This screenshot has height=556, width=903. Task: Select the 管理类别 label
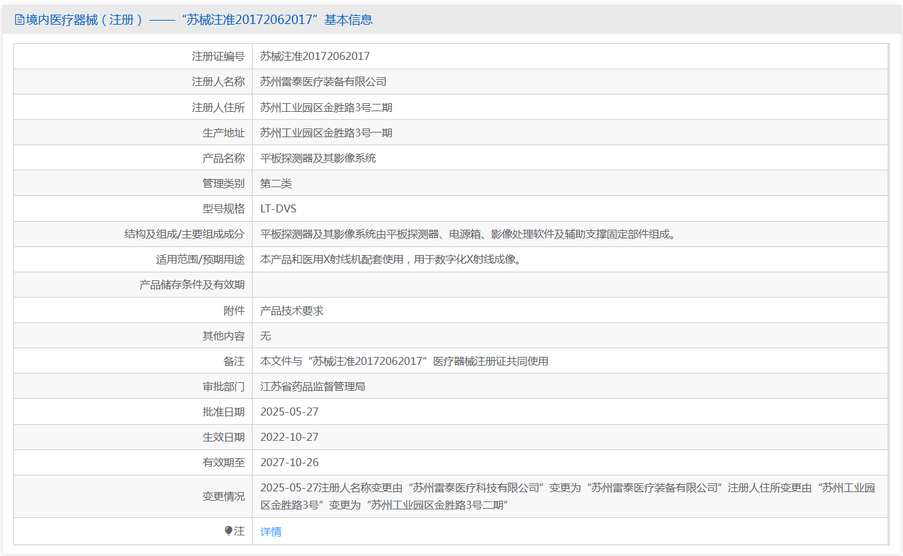(224, 183)
